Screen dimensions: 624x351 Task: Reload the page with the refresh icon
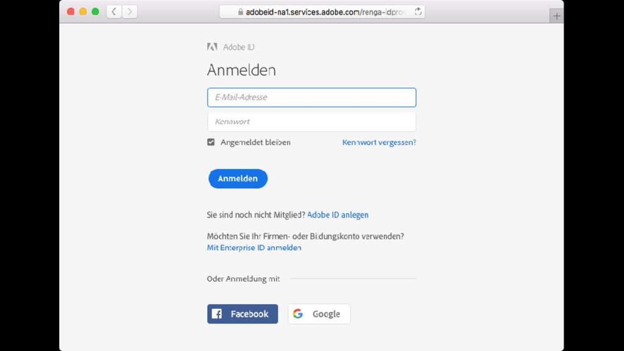pyautogui.click(x=418, y=12)
